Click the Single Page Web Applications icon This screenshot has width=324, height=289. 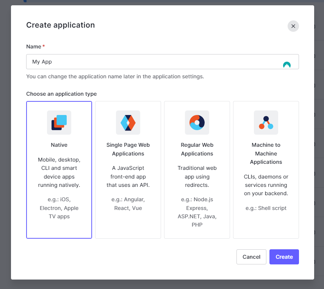coord(128,123)
